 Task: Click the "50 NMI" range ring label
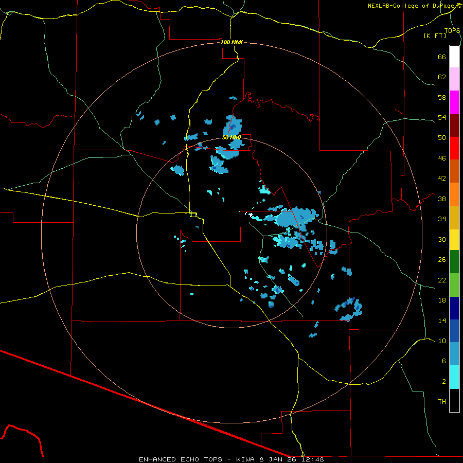click(x=232, y=137)
